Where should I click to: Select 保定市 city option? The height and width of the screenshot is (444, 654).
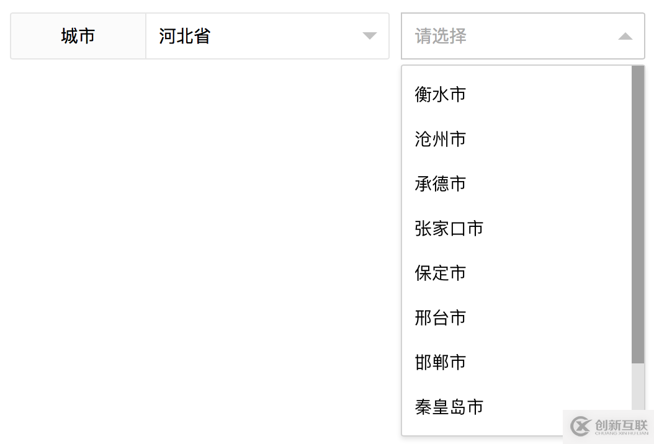tap(441, 273)
